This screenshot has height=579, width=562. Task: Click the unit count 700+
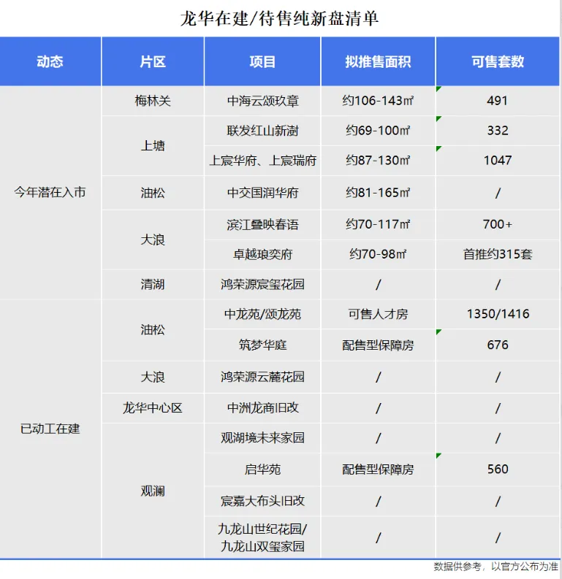[498, 225]
